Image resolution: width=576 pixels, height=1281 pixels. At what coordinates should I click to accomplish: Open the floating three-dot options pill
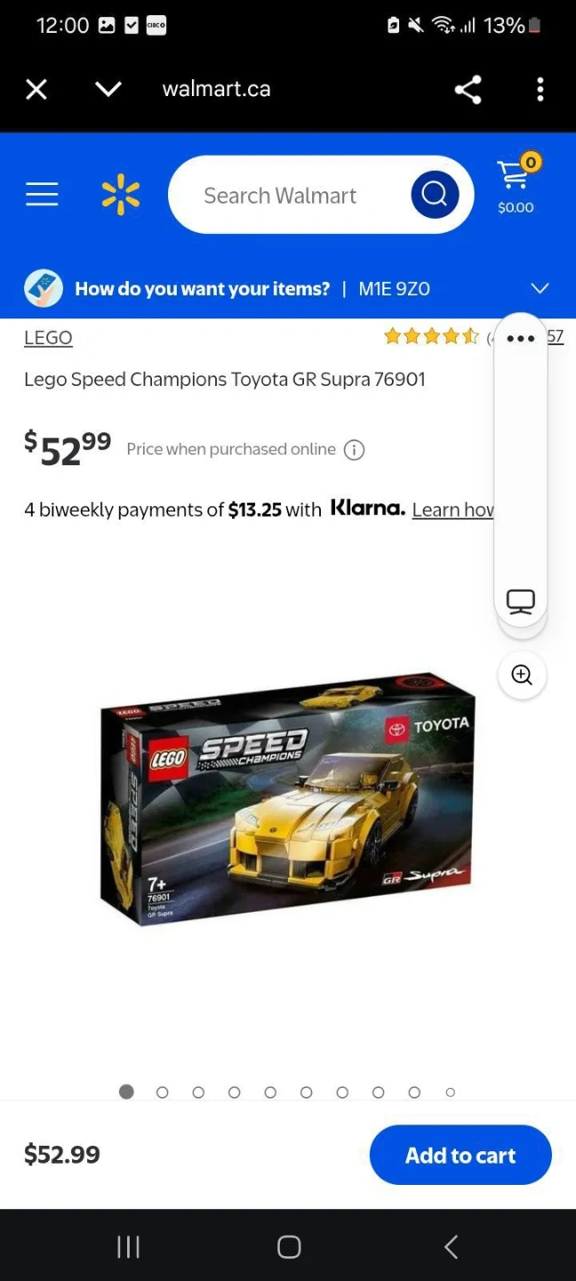[521, 339]
